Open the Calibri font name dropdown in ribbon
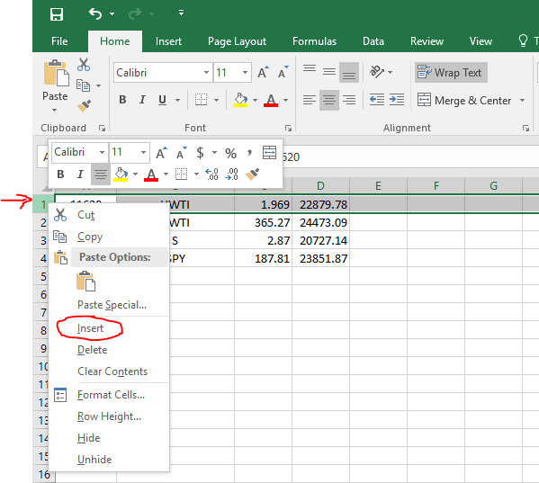Viewport: 539px width, 483px height. coord(206,73)
